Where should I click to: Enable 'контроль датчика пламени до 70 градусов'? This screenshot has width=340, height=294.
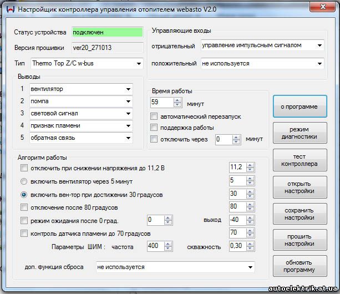[x=24, y=234]
